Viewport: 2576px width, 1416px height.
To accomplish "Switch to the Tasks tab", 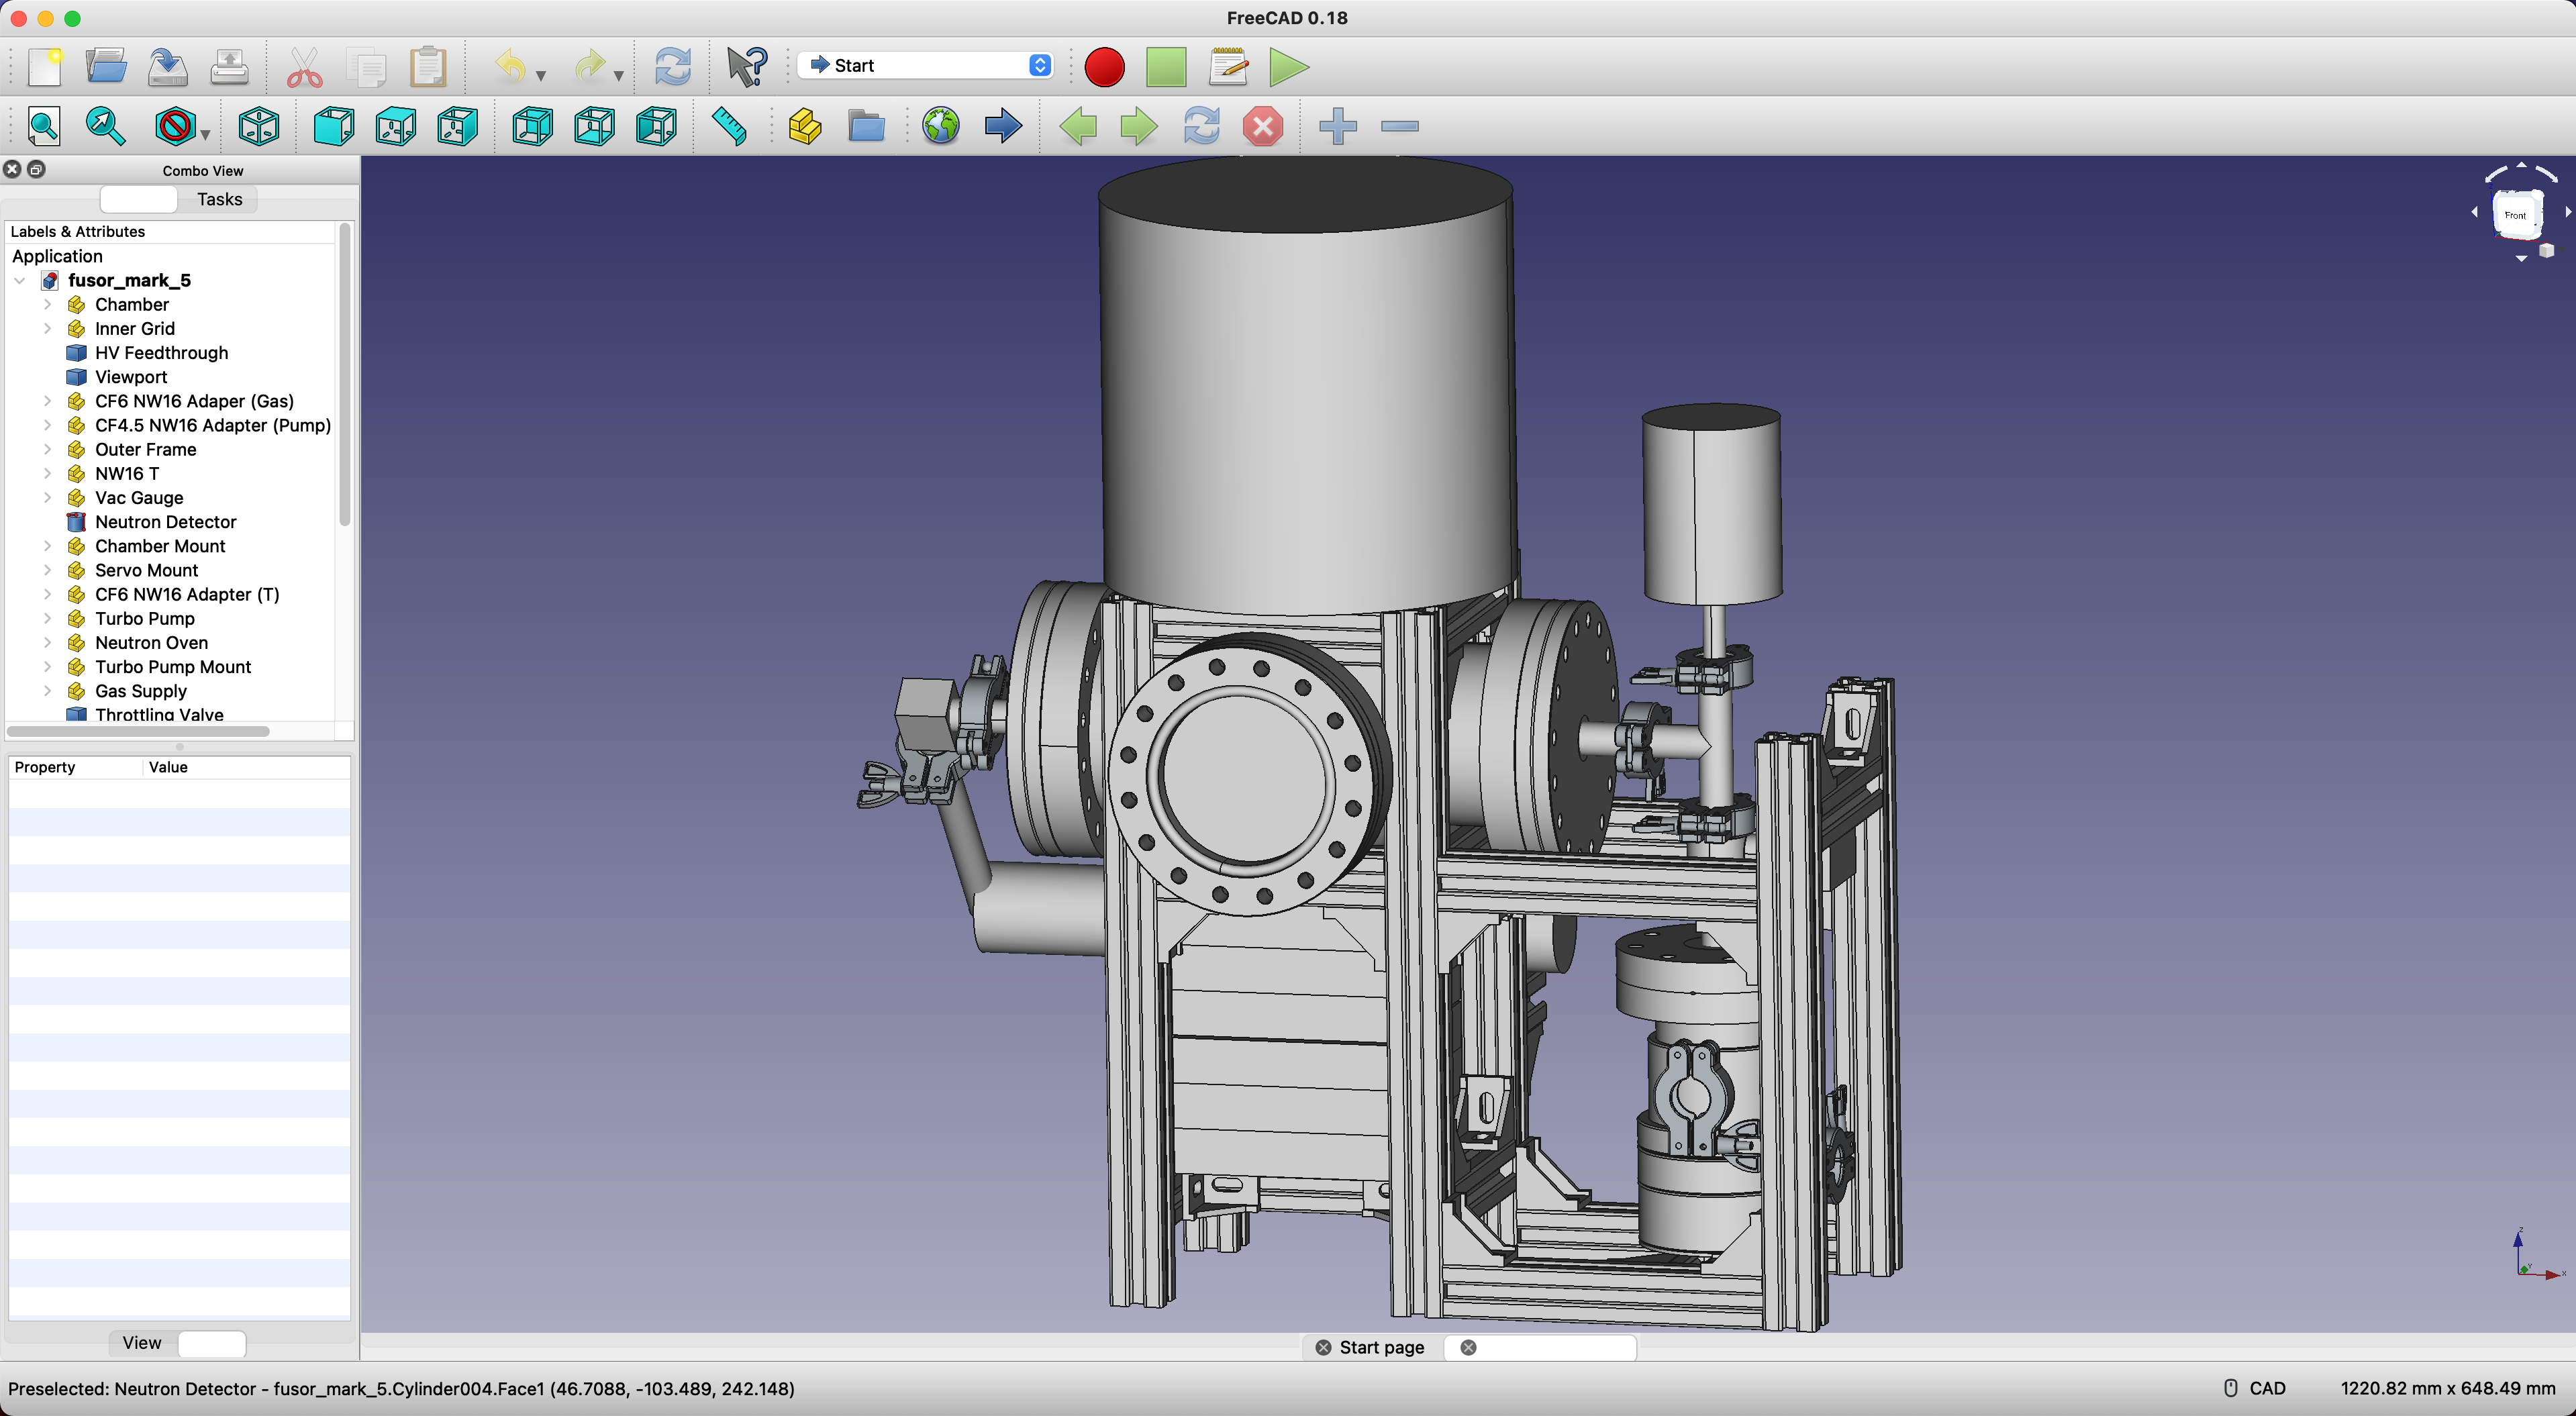I will click(219, 199).
